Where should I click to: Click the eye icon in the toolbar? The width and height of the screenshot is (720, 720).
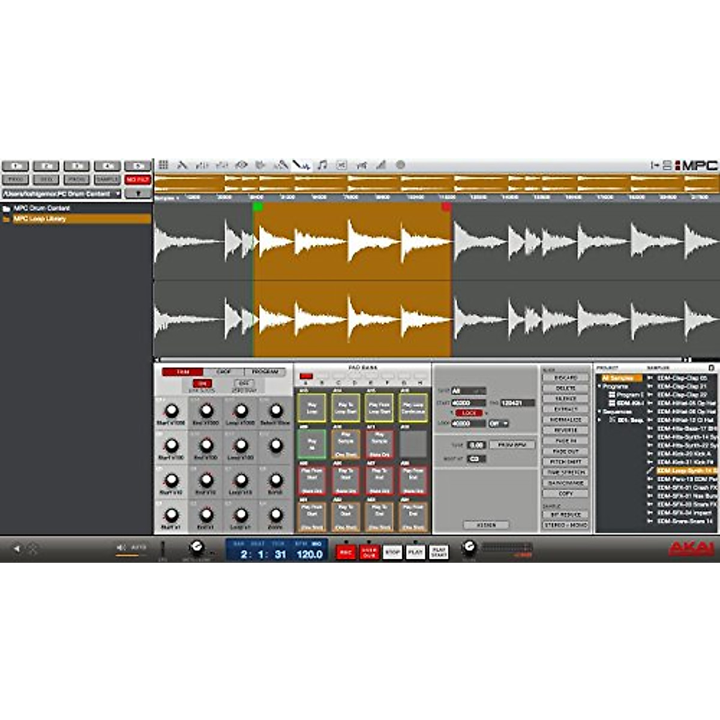coord(242,165)
